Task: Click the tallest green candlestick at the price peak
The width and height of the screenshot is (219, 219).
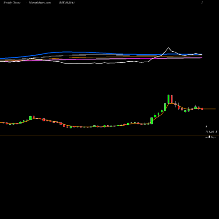Action: [169, 99]
